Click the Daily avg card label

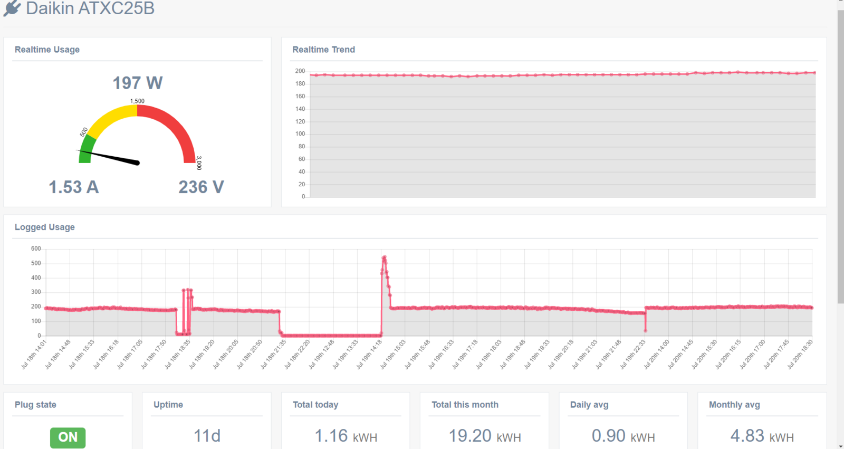point(589,405)
